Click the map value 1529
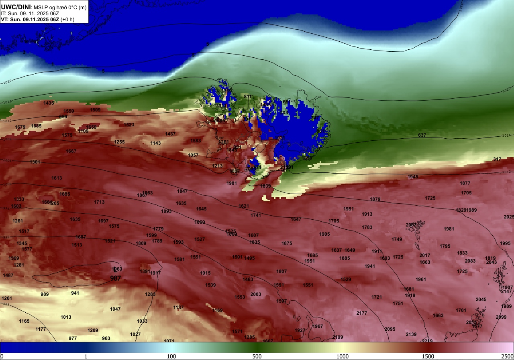Screen dimensions: 514x360 pos(346,279)
